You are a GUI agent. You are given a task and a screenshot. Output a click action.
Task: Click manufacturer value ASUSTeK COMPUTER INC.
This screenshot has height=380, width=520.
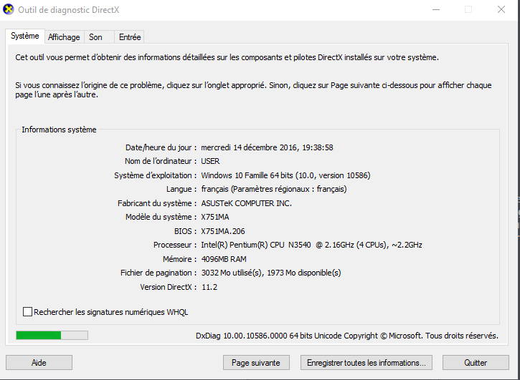pyautogui.click(x=247, y=203)
